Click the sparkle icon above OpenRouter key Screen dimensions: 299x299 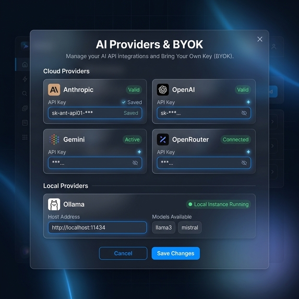pos(248,152)
